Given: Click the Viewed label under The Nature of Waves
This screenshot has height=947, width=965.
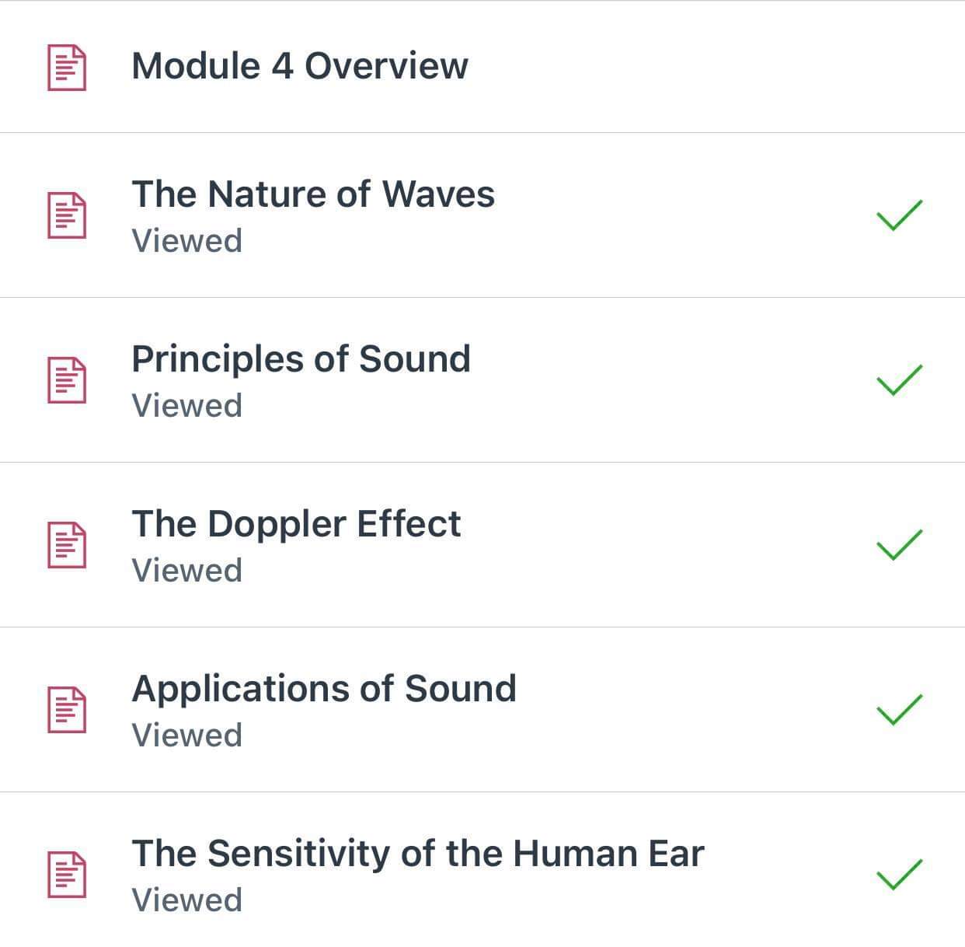Looking at the screenshot, I should 188,241.
